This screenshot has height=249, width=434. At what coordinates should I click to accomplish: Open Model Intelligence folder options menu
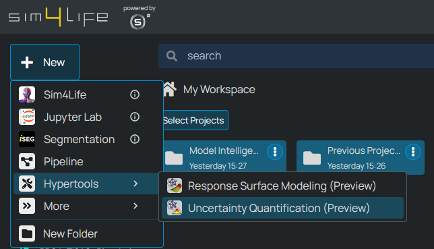point(275,152)
